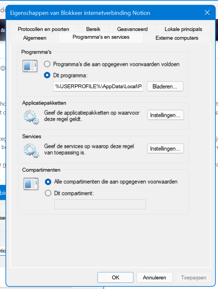Enable the "Dit compartiment" radio button
The image size is (218, 289).
click(x=48, y=193)
